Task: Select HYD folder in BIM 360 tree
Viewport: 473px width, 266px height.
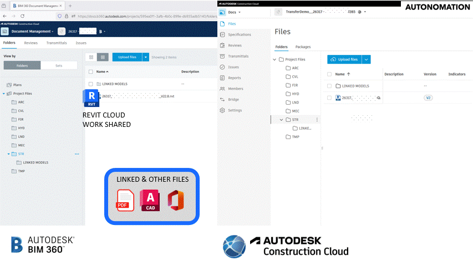Action: tap(21, 128)
